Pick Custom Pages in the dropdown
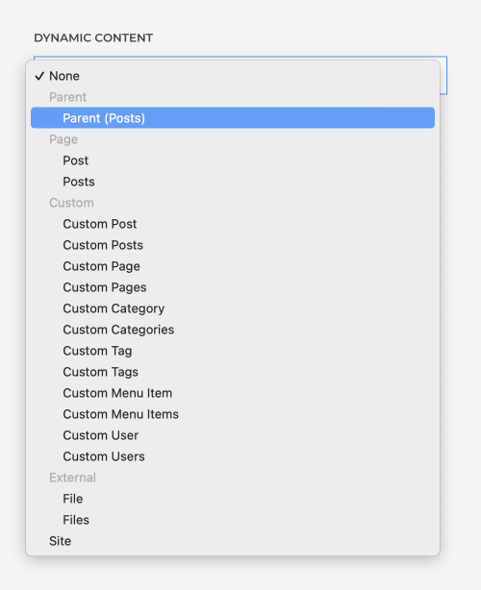481x590 pixels. (233, 287)
